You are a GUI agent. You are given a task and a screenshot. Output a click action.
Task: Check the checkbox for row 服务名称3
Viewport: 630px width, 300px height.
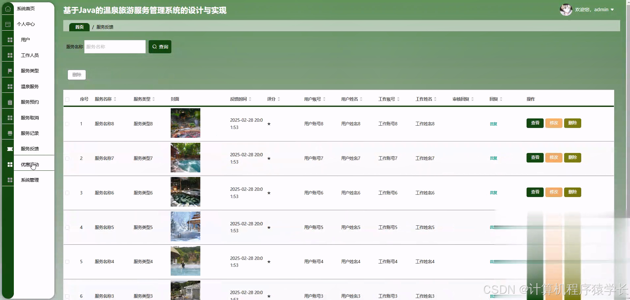[x=67, y=296]
